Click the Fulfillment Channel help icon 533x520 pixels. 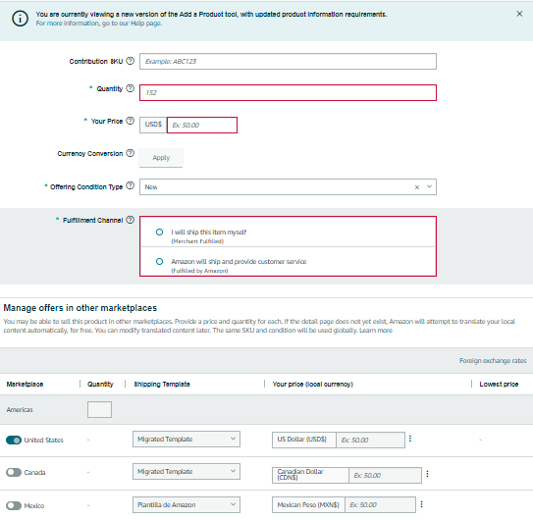pyautogui.click(x=131, y=220)
